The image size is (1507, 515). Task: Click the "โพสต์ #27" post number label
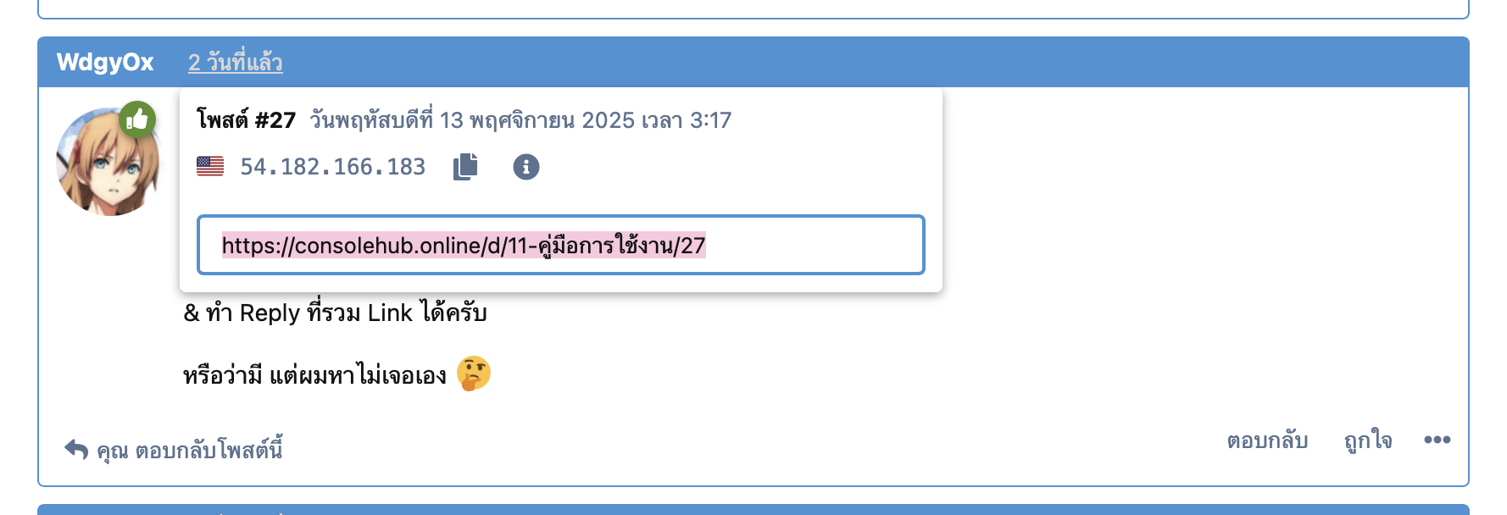tap(246, 120)
